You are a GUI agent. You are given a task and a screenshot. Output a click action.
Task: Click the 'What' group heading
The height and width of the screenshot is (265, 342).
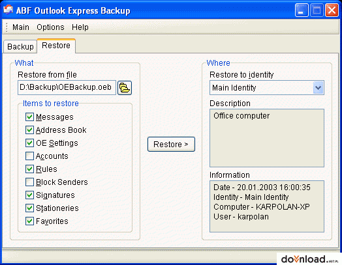click(24, 63)
